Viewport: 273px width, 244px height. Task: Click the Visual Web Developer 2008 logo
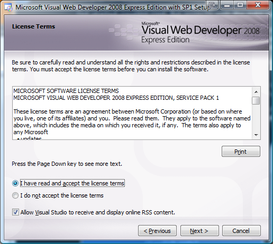coord(201,33)
